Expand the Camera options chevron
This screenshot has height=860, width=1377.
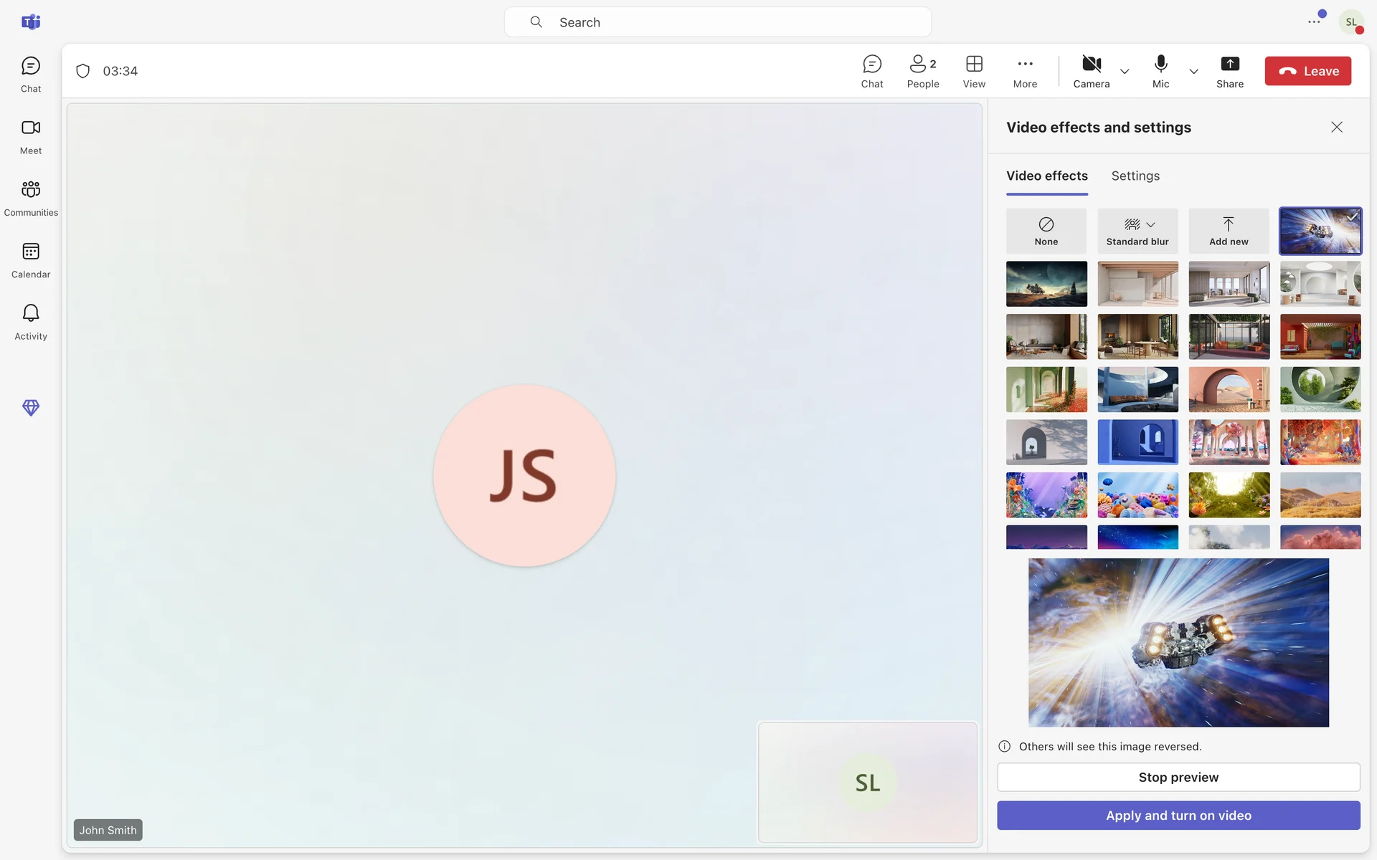(x=1125, y=72)
